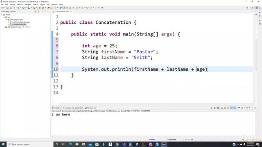Image resolution: width=262 pixels, height=147 pixels.
Task: Expand JRE System Library node
Action: tap(4, 27)
